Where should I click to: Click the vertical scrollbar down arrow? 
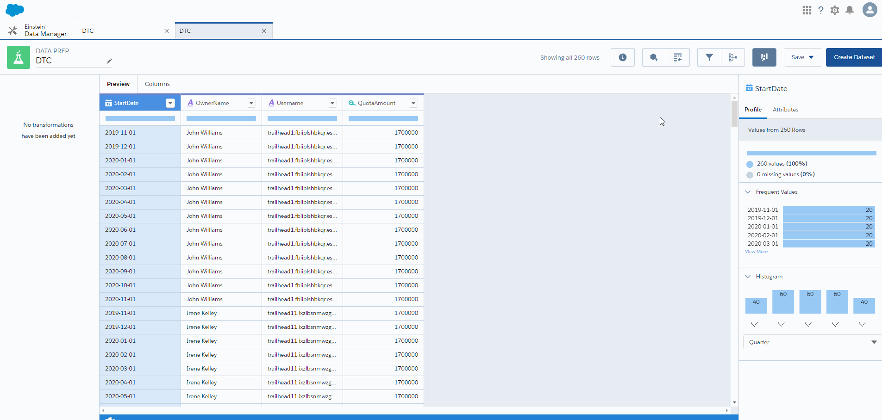734,402
